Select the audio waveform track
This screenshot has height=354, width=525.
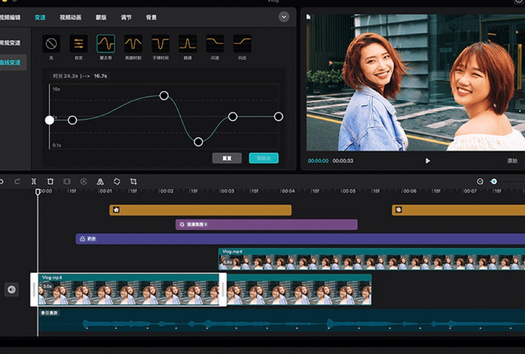(x=281, y=321)
